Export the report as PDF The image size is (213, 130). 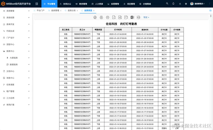coord(114,17)
